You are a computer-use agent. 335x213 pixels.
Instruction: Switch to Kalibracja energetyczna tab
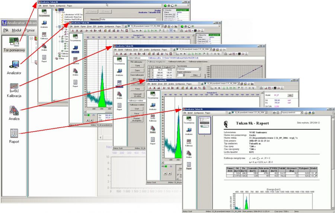click(x=157, y=62)
